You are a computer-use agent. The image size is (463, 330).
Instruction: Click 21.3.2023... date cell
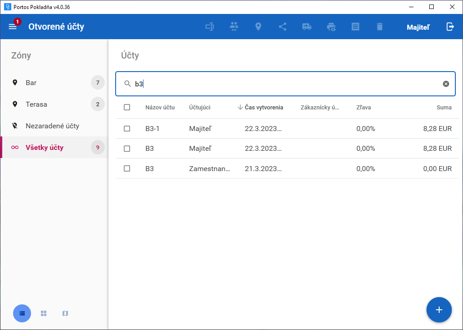point(263,169)
